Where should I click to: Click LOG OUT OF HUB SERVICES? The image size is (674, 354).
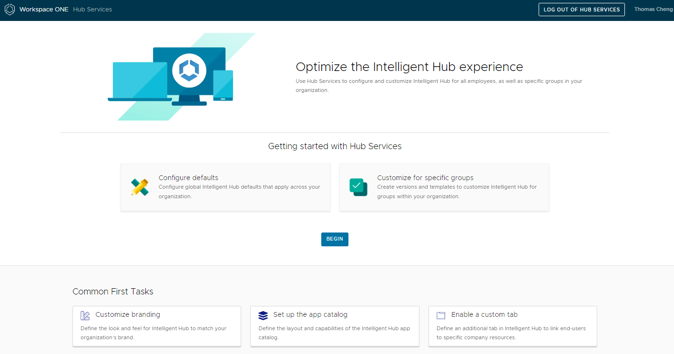point(582,9)
